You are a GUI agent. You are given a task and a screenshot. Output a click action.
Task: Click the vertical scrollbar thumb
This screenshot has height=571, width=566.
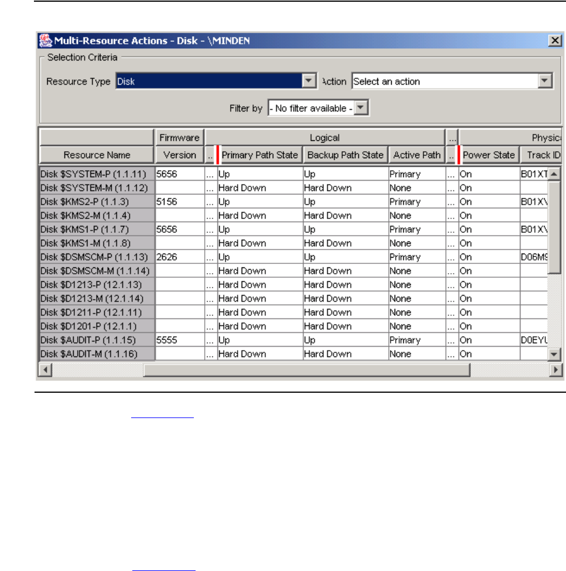tap(554, 227)
